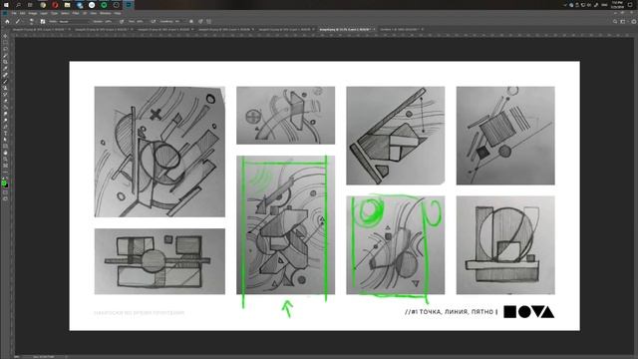Click the volume icon in system tray
Screen dimensions: 638x359
(589, 5)
